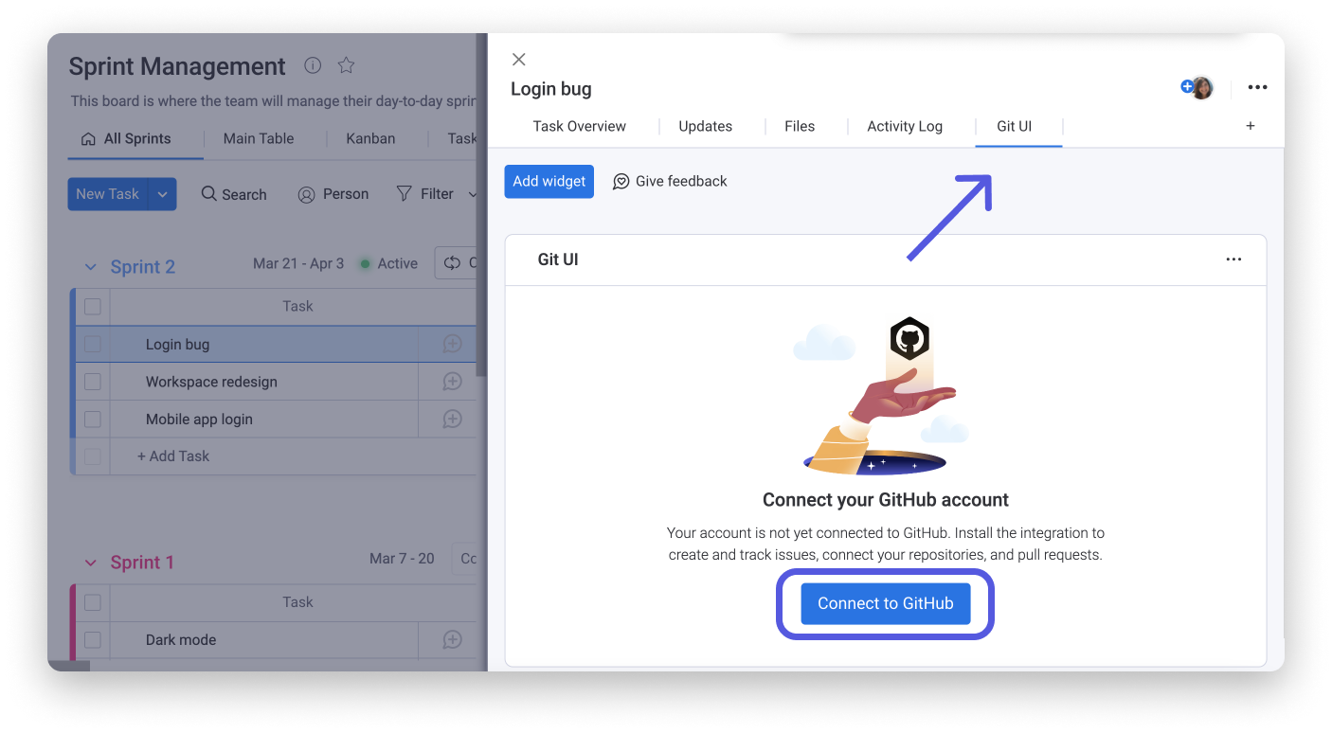Screen dimensions: 1332x733
Task: Switch to the Kanban view tab
Action: pyautogui.click(x=369, y=138)
